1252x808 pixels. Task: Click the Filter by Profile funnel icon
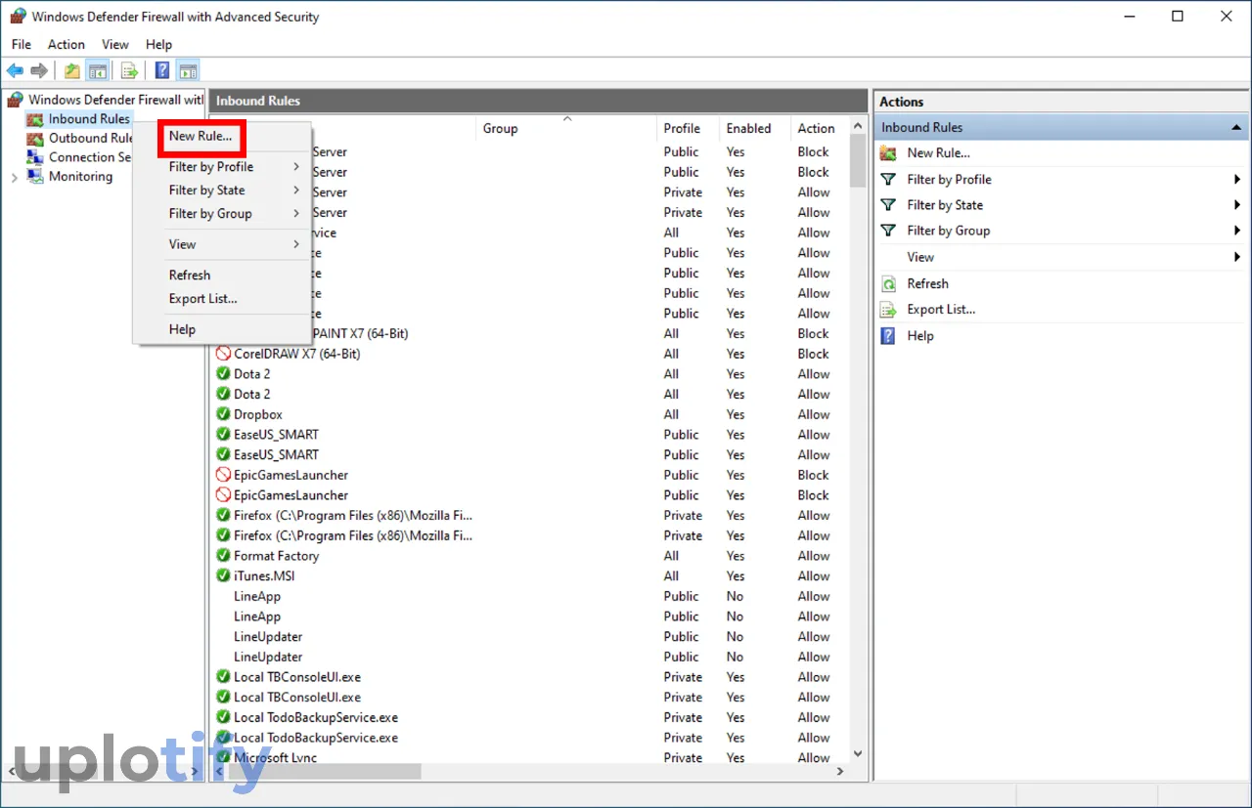pyautogui.click(x=888, y=180)
